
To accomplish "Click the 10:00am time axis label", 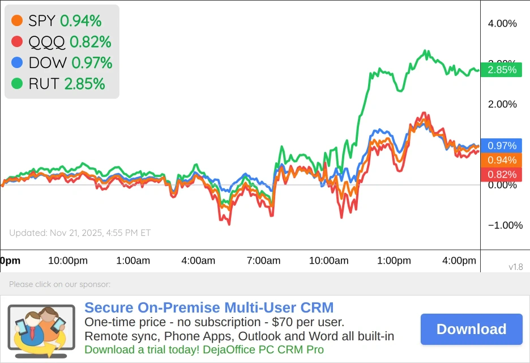I will pos(328,261).
